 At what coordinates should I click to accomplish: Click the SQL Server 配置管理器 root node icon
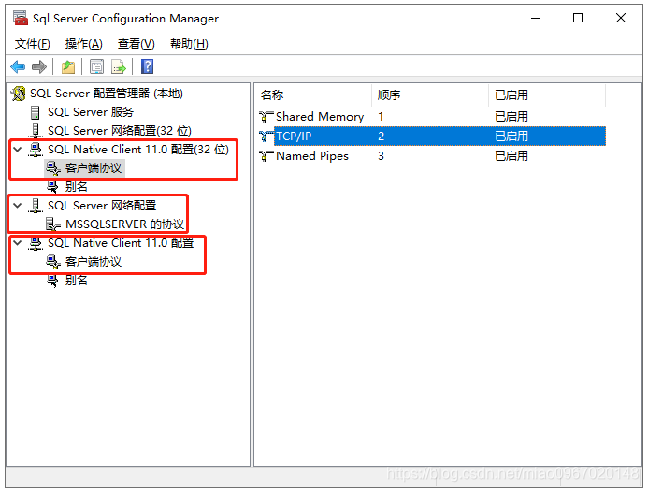coord(18,94)
